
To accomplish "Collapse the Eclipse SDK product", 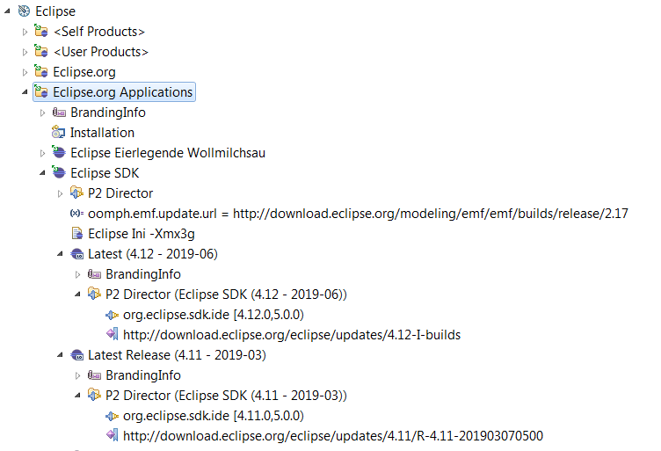I will [x=42, y=173].
